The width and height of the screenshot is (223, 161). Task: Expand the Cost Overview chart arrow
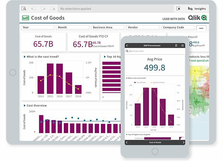tap(23, 106)
